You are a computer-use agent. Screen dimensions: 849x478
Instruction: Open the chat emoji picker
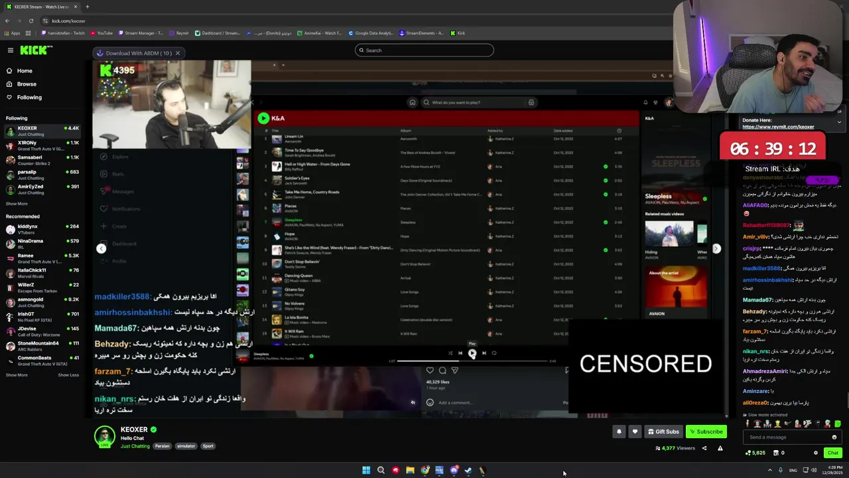(x=834, y=437)
